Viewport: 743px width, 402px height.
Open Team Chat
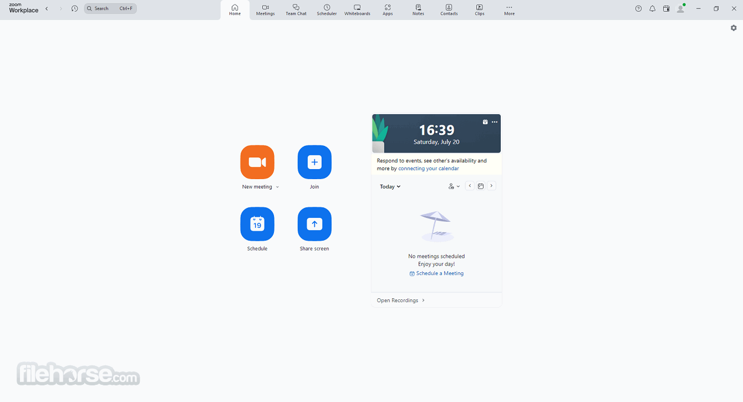pyautogui.click(x=296, y=9)
